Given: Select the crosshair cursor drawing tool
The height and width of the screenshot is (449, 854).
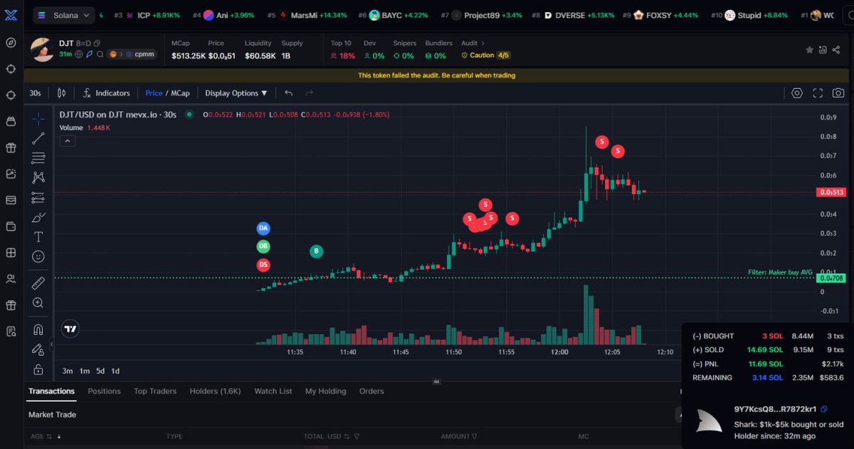Looking at the screenshot, I should pos(38,119).
